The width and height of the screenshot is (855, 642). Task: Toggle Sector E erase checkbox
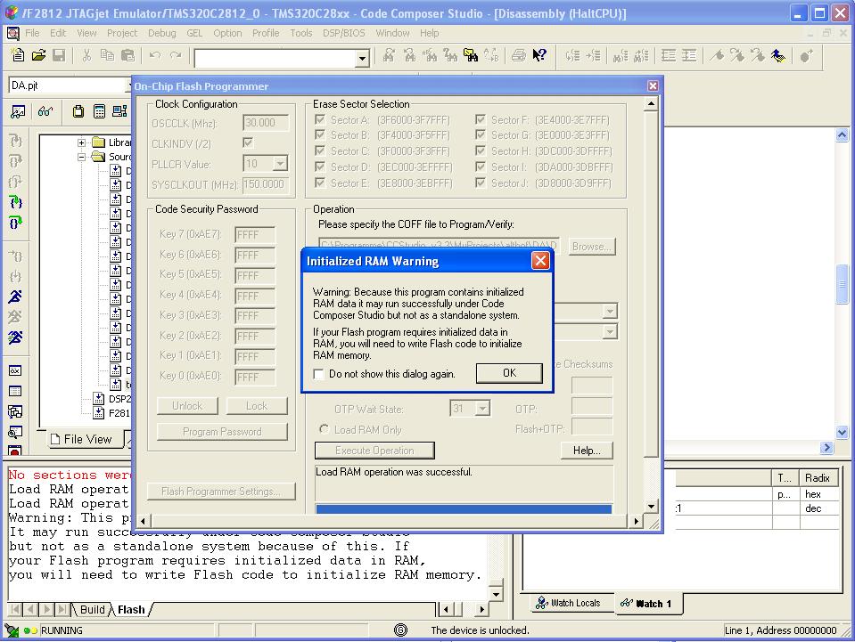click(x=320, y=183)
